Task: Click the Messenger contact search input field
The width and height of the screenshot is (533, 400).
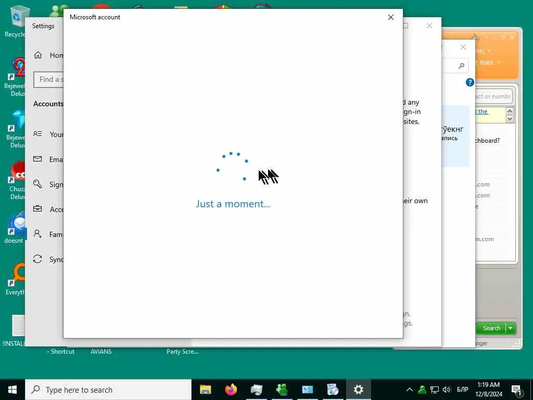Action: 493,96
